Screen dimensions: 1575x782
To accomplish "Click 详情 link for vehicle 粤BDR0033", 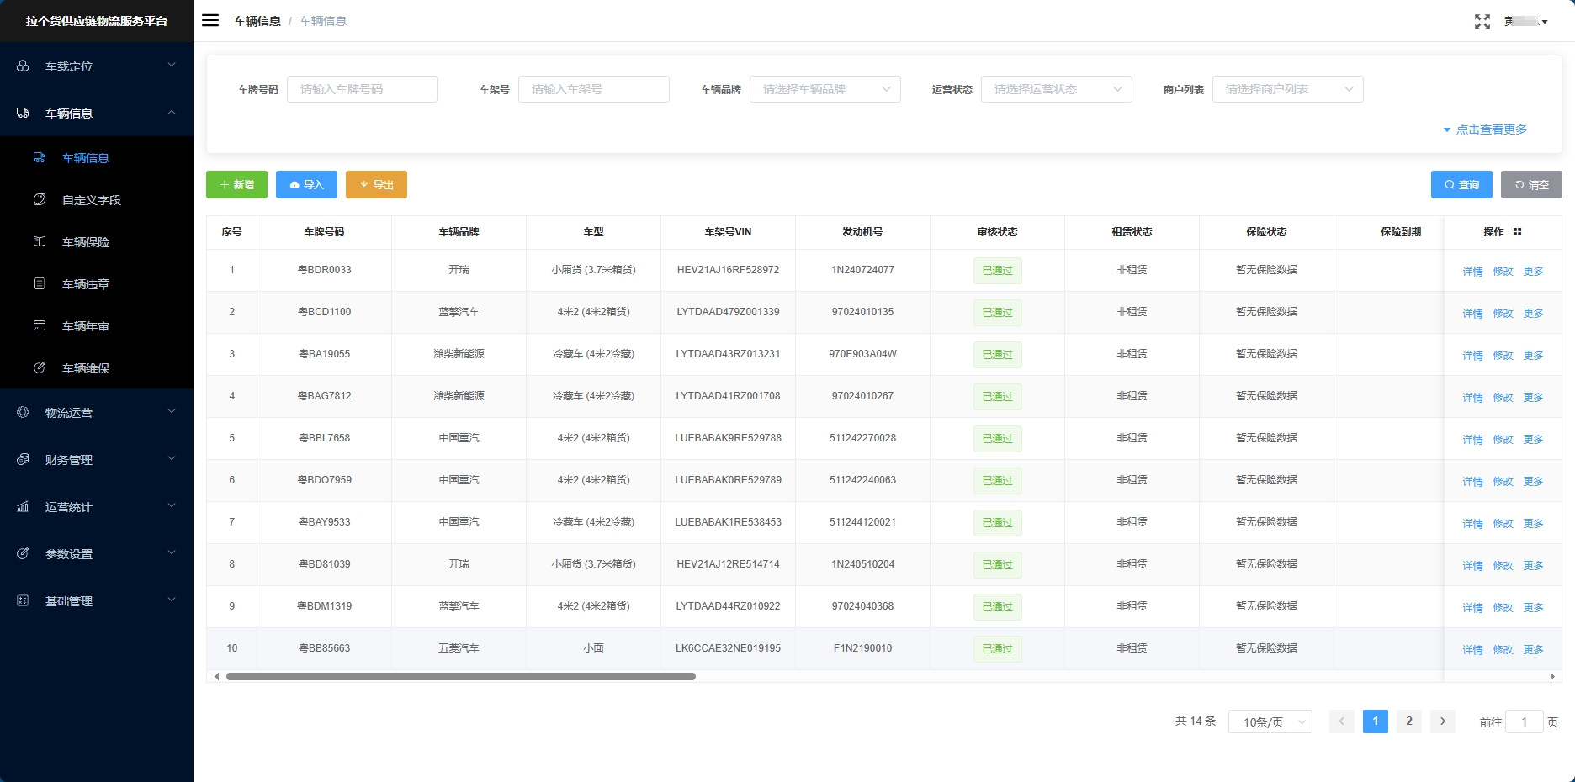I will pyautogui.click(x=1472, y=272).
